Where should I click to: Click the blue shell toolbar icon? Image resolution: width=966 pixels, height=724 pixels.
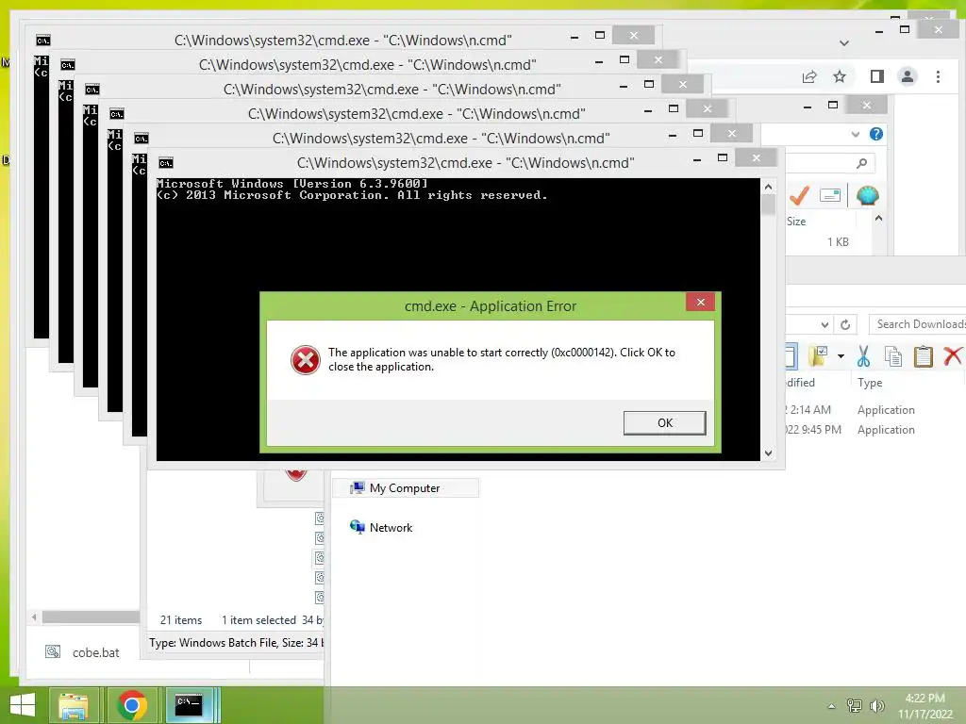867,196
